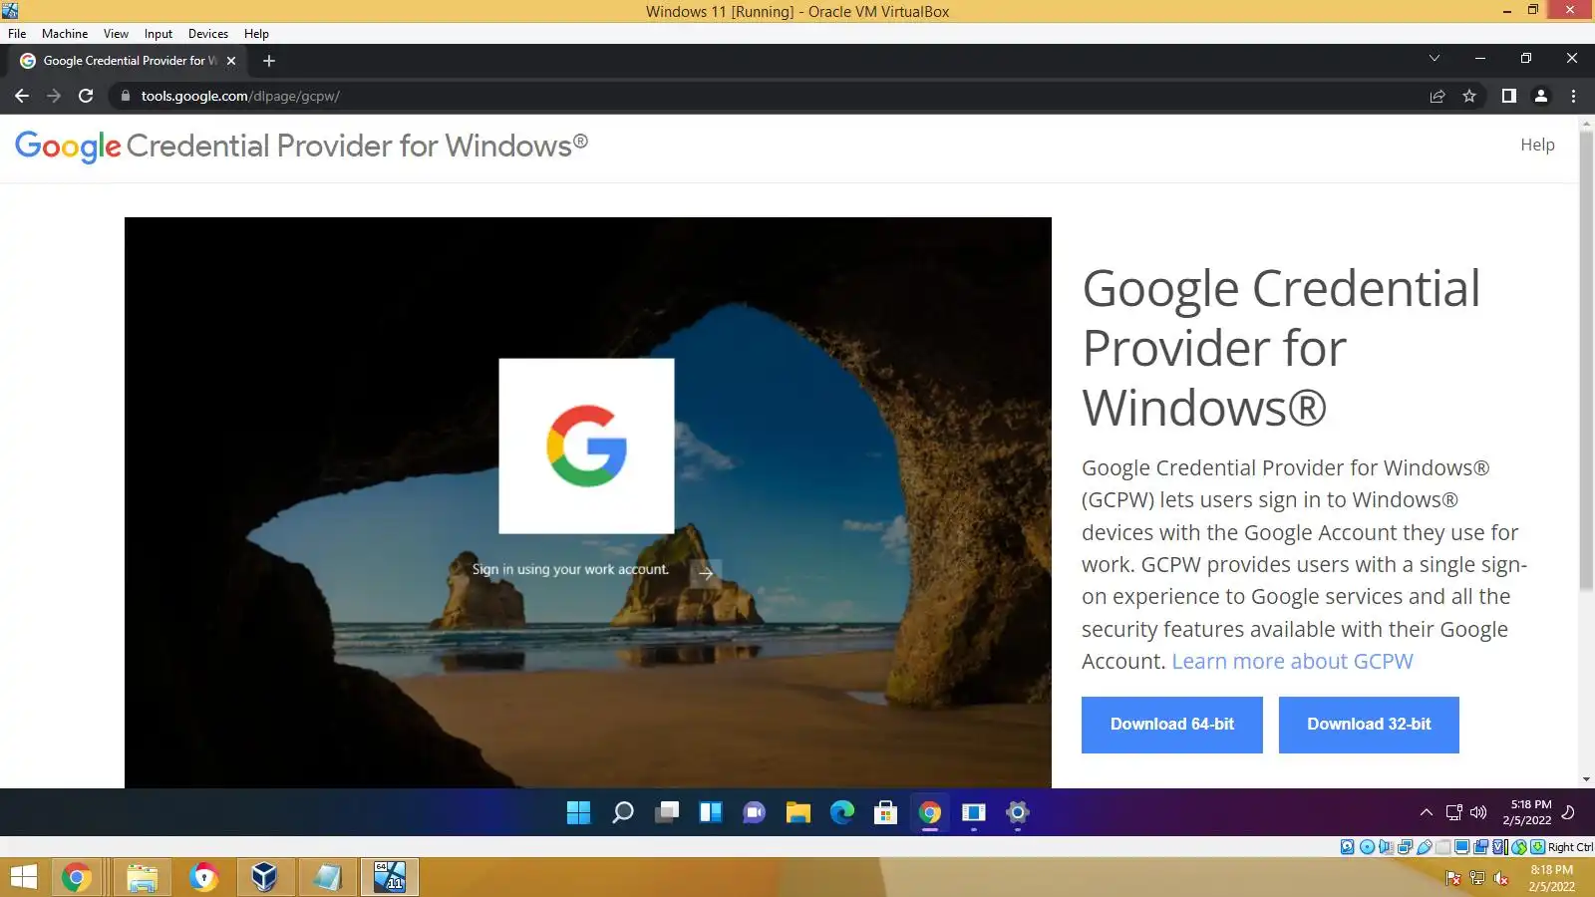Viewport: 1595px width, 897px height.
Task: Click the Windows 11 VM icon on host taskbar
Action: [x=389, y=877]
